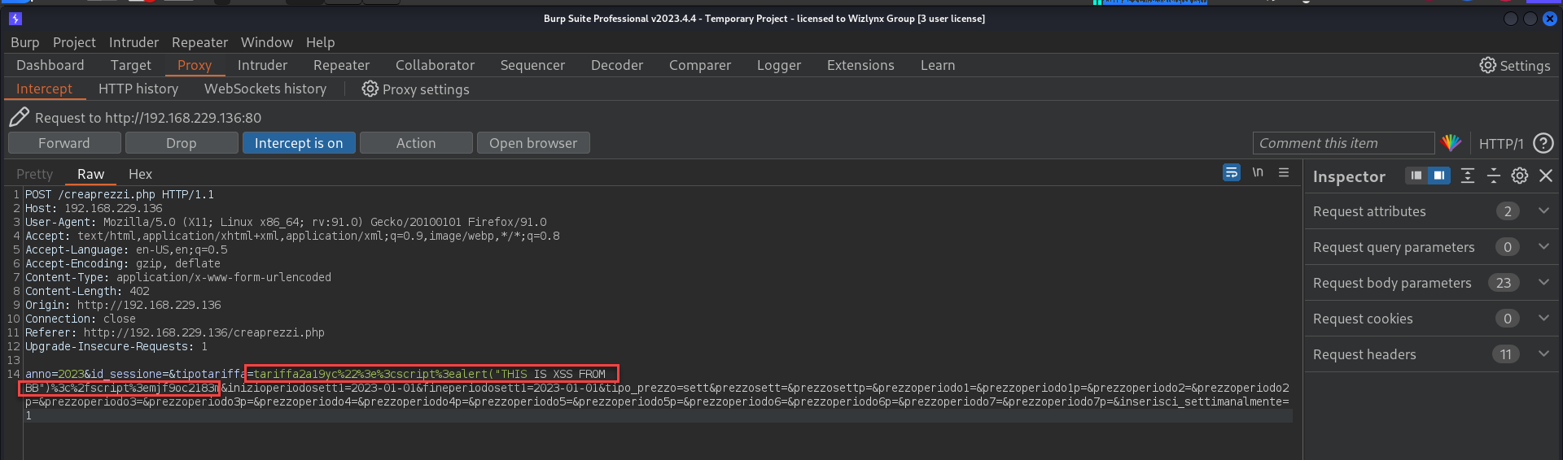Viewport: 1563px width, 460px height.
Task: Switch to Target tab
Action: (131, 65)
